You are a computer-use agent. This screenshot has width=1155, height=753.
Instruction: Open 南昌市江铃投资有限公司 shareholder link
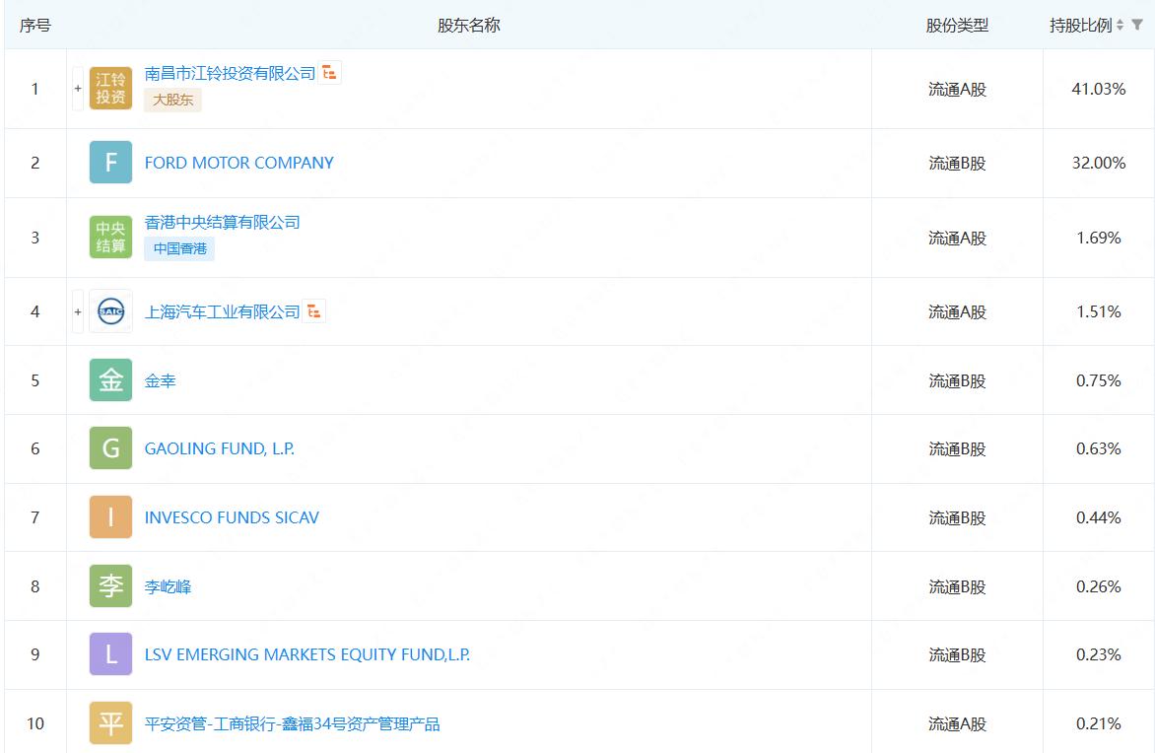230,73
